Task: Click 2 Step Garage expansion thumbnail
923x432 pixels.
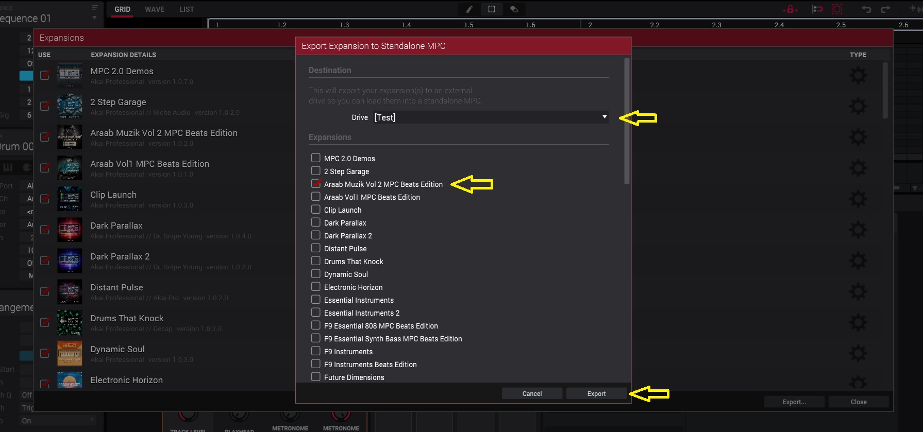Action: (x=70, y=106)
